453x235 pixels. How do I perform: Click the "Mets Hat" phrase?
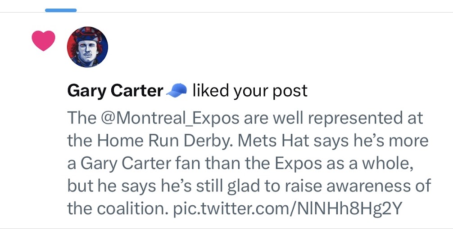tap(274, 141)
